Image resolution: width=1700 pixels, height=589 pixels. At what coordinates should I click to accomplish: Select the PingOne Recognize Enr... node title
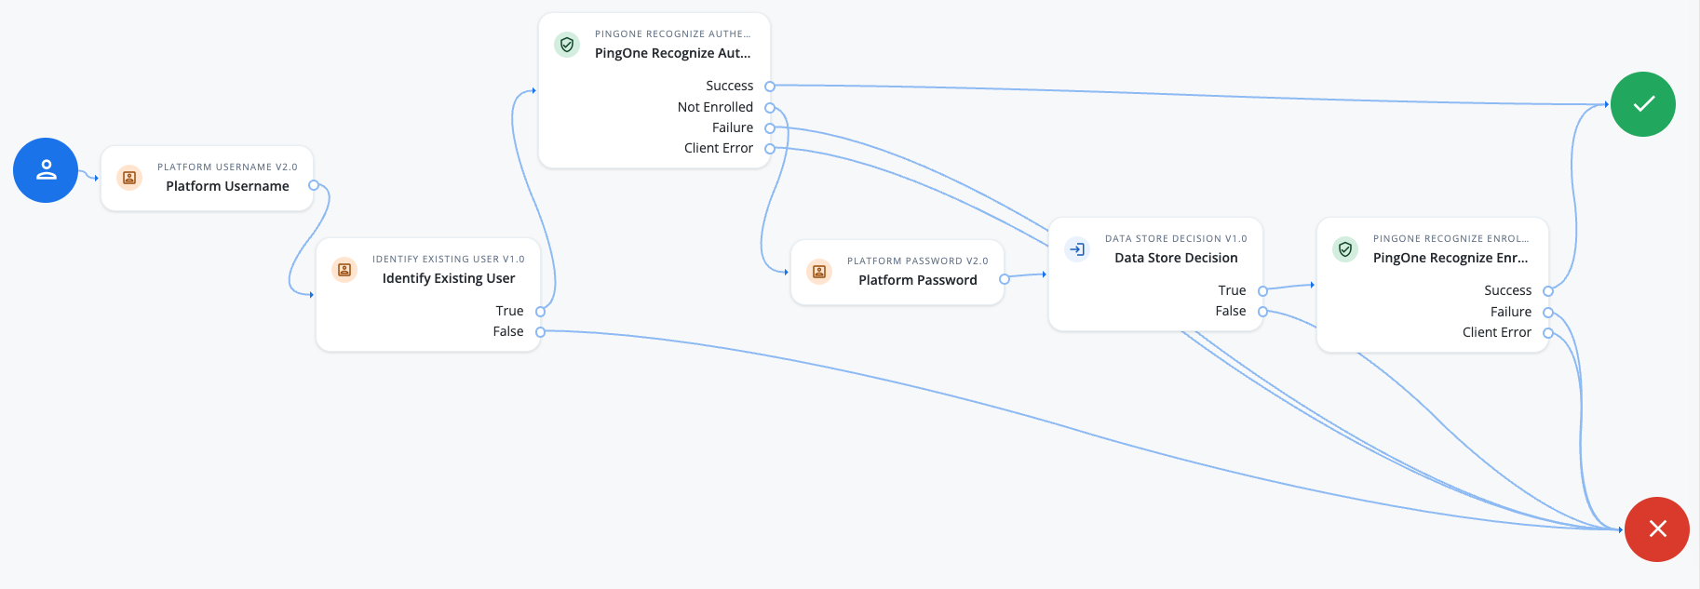(1450, 258)
